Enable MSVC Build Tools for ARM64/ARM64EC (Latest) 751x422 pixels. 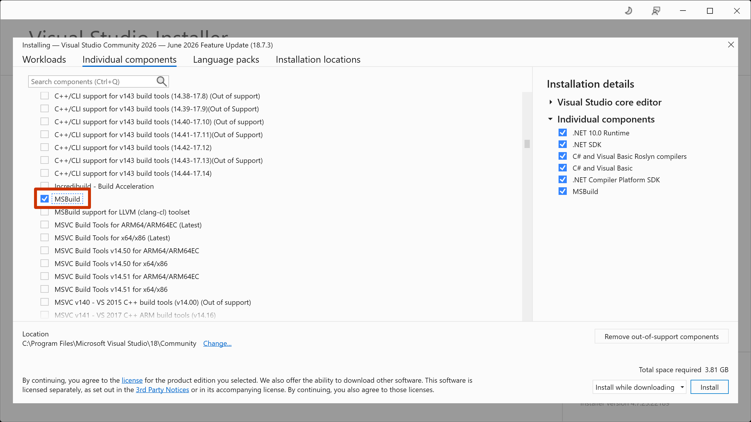(x=45, y=225)
